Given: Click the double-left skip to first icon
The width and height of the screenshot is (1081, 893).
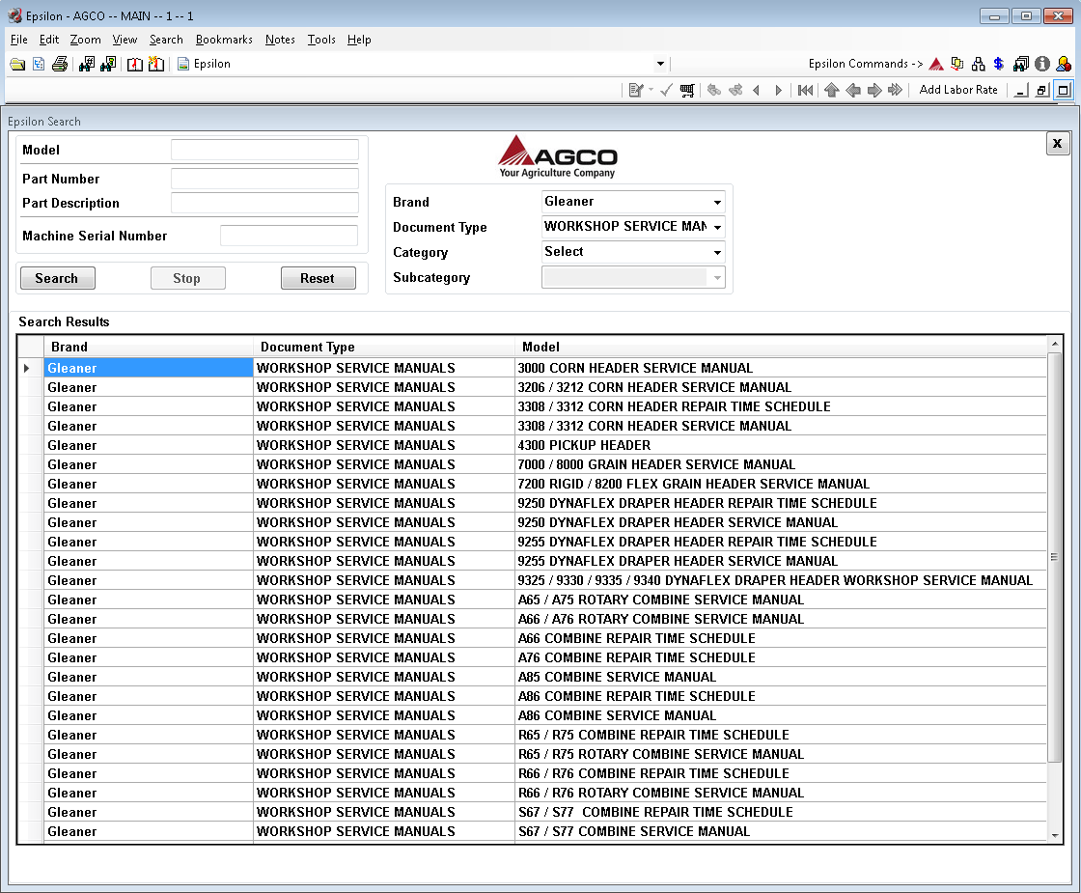Looking at the screenshot, I should point(805,91).
